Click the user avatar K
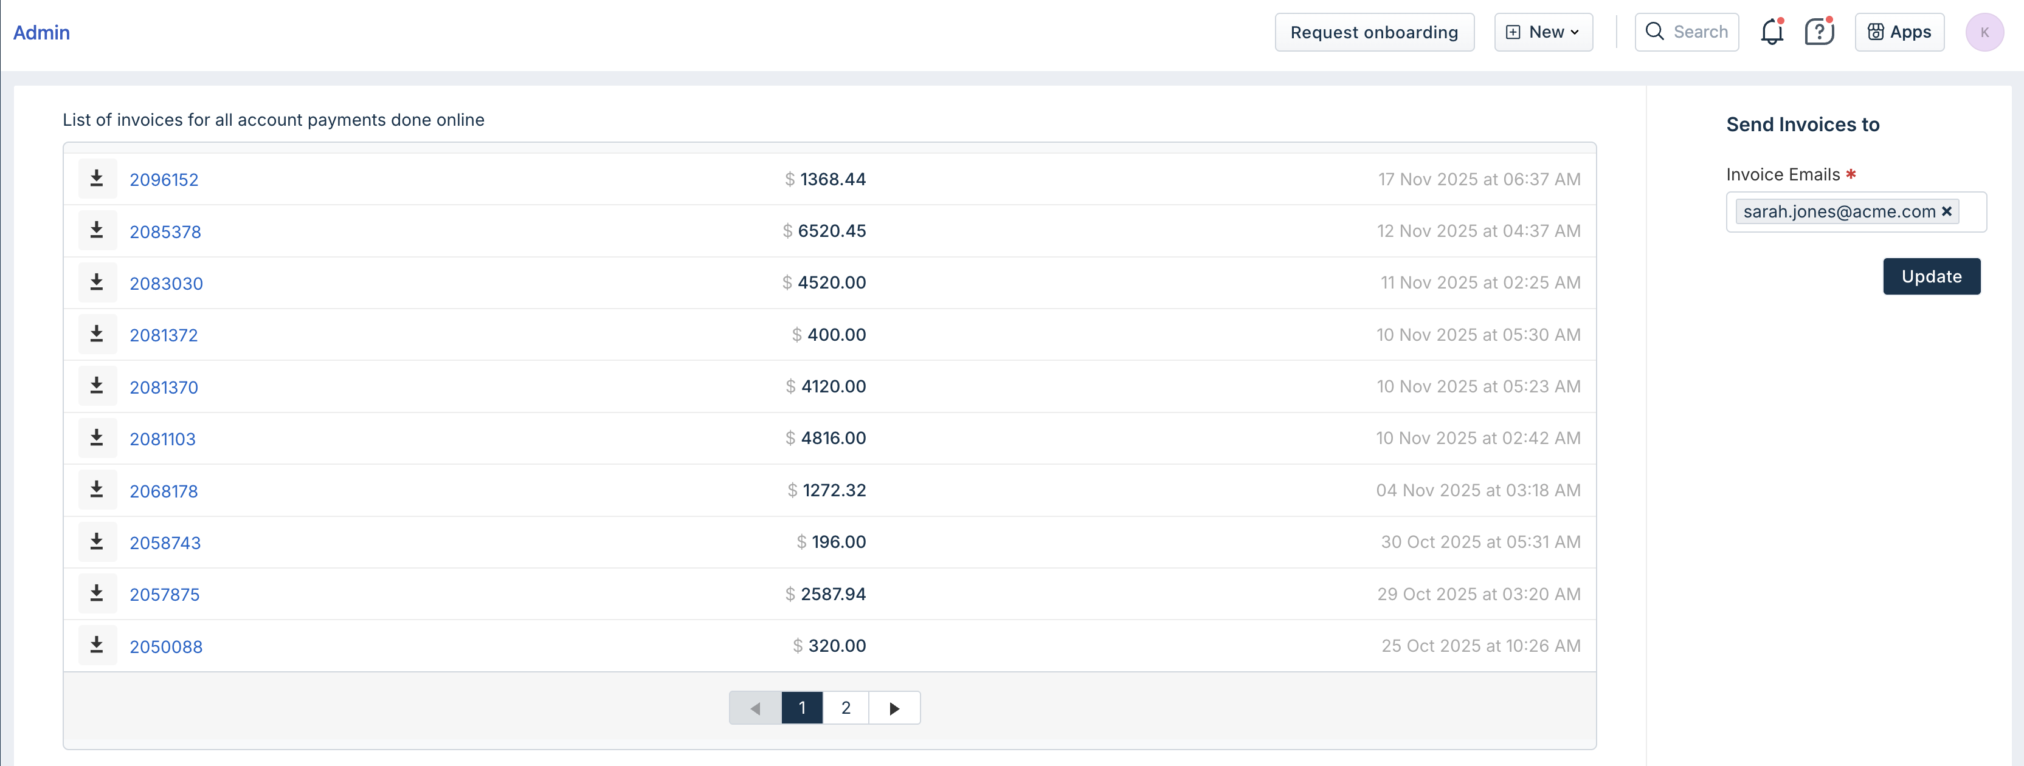Image resolution: width=2024 pixels, height=766 pixels. coord(1984,32)
